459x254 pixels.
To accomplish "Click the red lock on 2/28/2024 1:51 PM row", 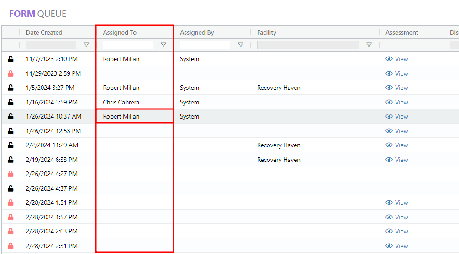I will 11,202.
